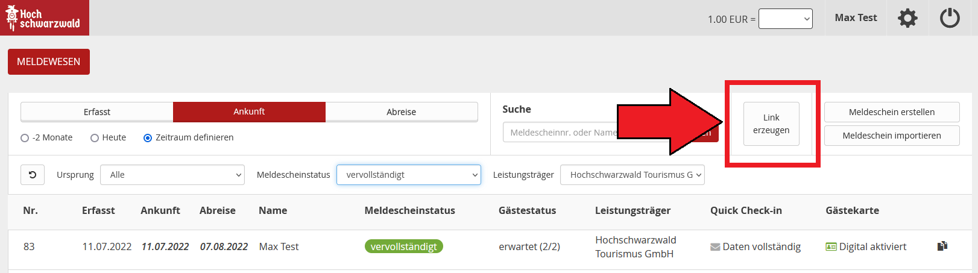Switch to the Erfasst tab
This screenshot has width=978, height=273.
click(x=97, y=112)
